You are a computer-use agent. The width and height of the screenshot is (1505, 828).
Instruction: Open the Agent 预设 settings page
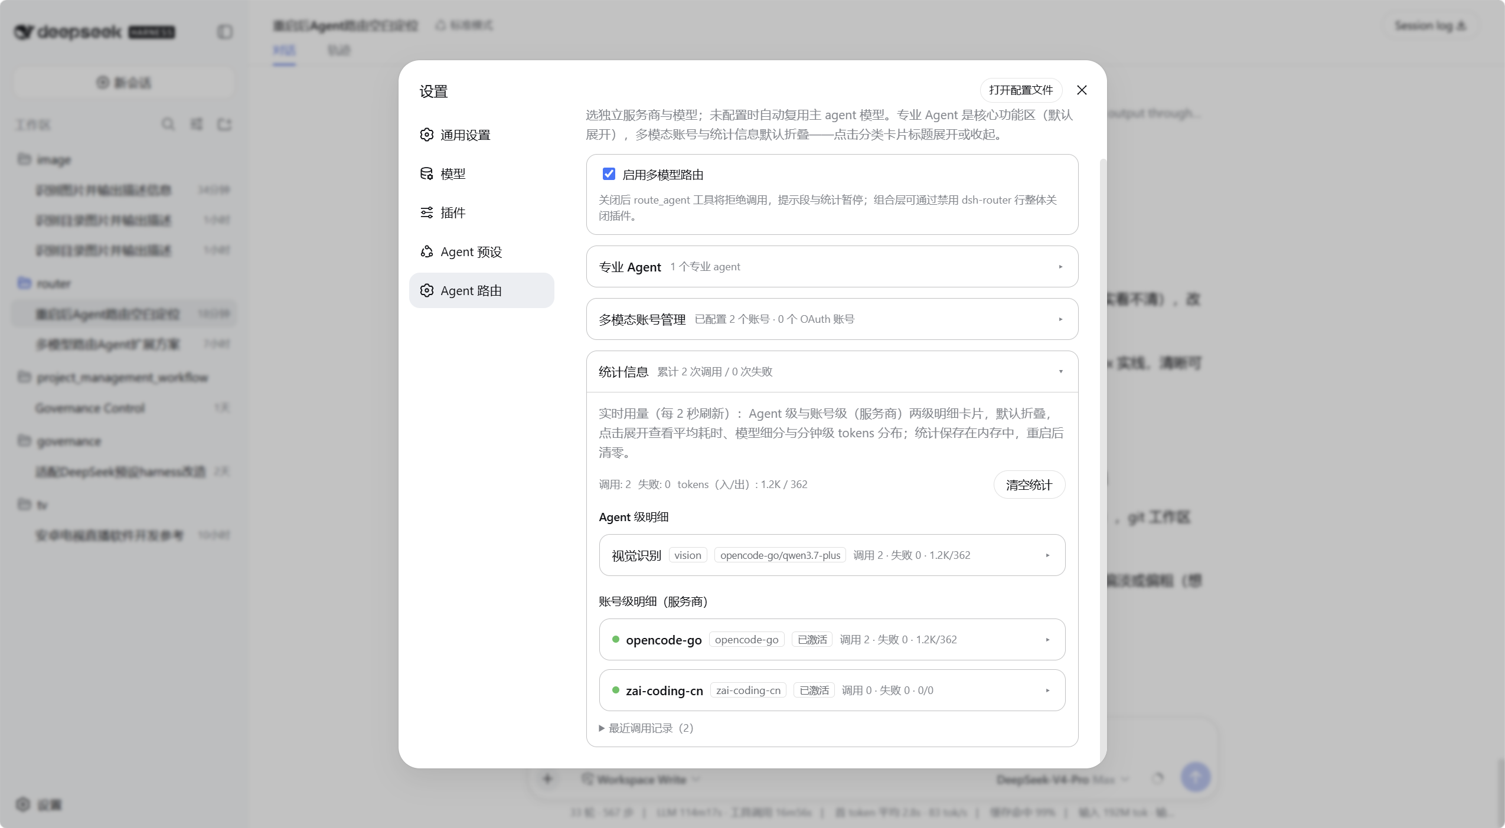481,251
